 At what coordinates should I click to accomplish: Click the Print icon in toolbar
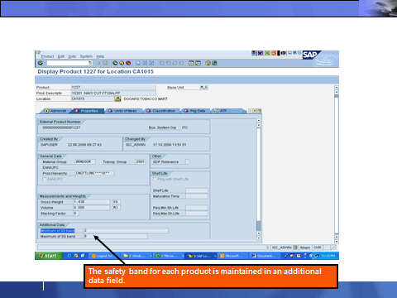[138, 63]
